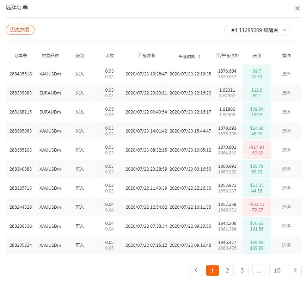Click the 平仓时间 sort arrow icon

pos(199,56)
